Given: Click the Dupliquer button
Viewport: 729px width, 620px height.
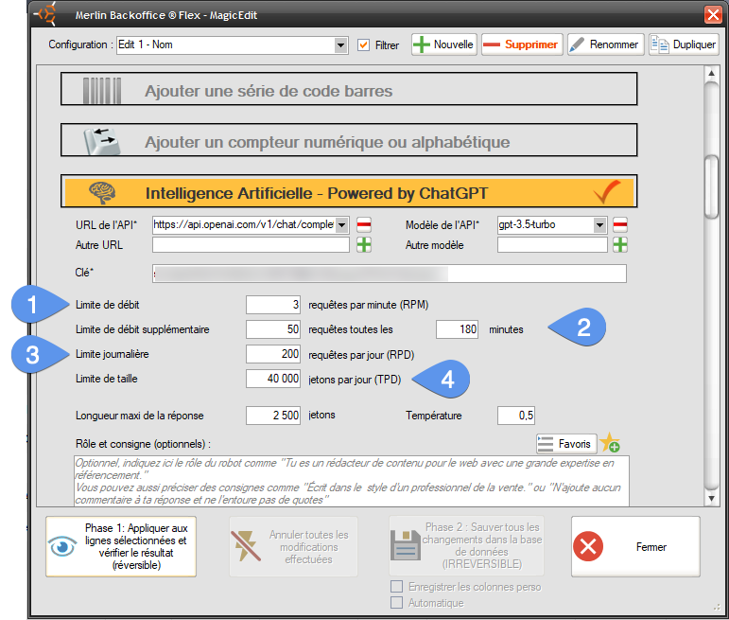Looking at the screenshot, I should click(684, 44).
